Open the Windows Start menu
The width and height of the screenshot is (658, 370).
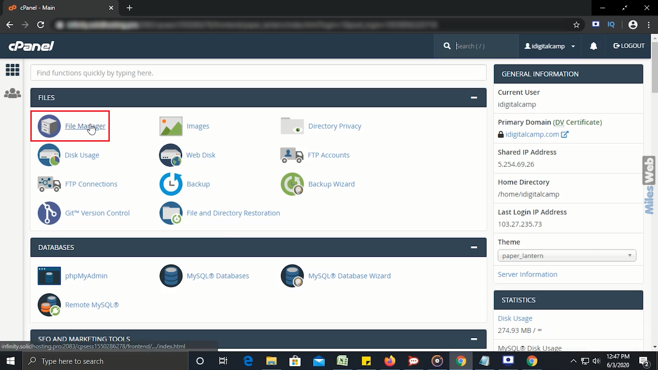tap(11, 361)
